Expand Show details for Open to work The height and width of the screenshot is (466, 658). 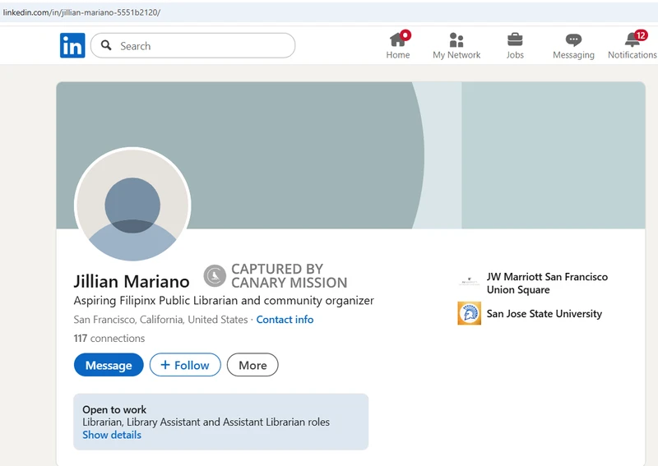click(112, 435)
